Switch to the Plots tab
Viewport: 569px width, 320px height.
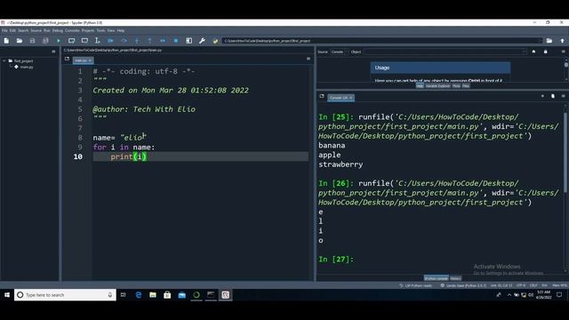coord(456,86)
